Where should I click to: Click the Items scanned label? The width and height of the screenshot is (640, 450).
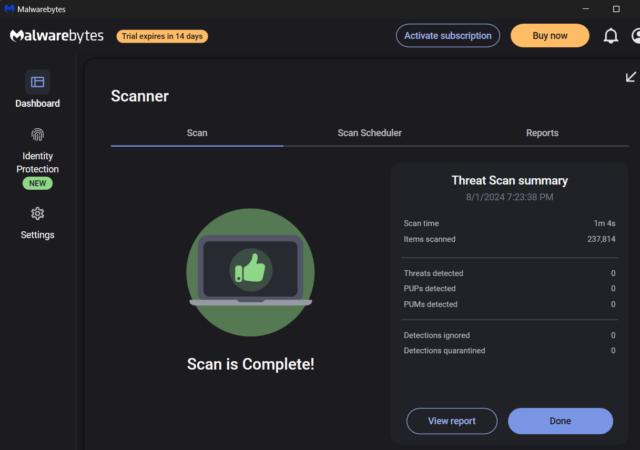(430, 239)
